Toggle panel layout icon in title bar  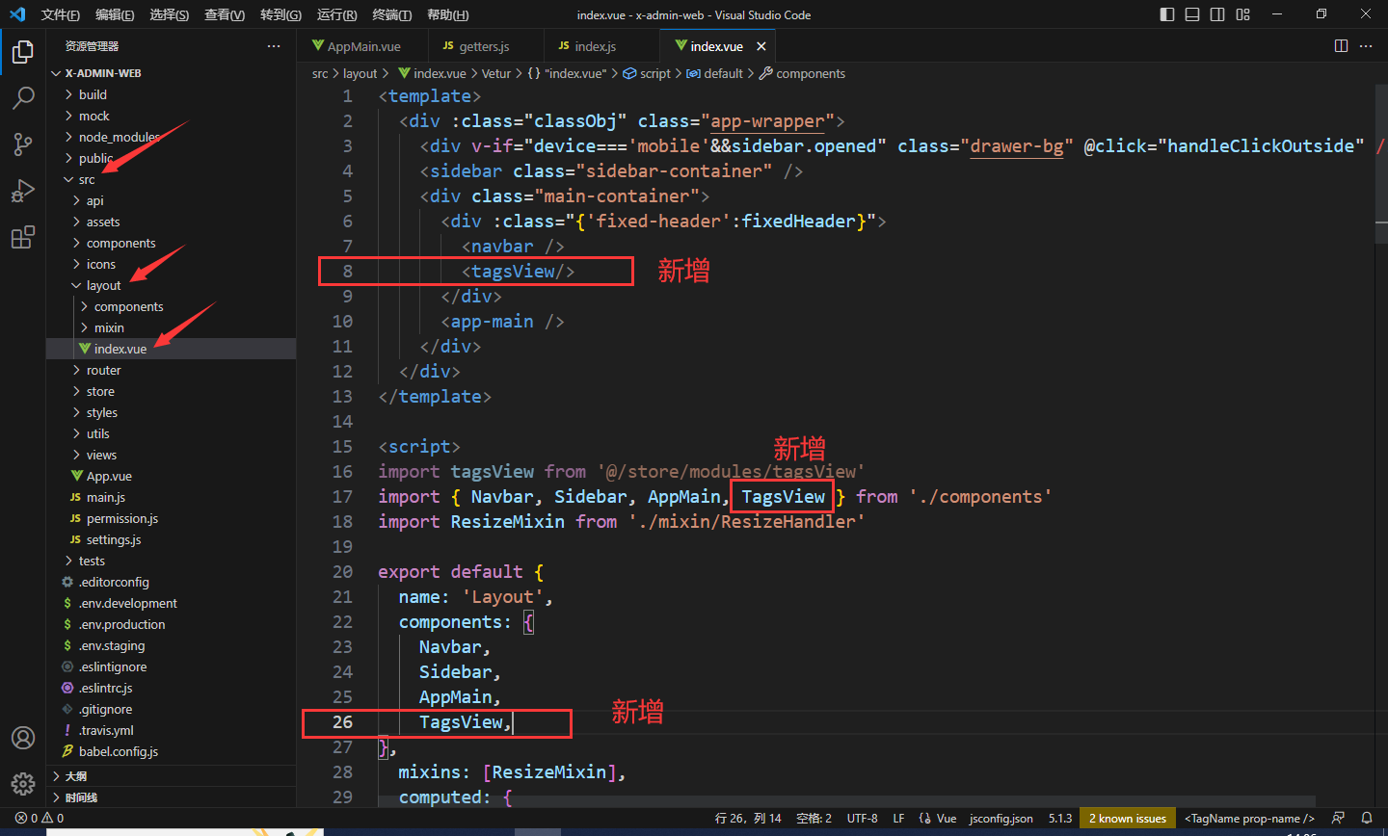(x=1192, y=14)
